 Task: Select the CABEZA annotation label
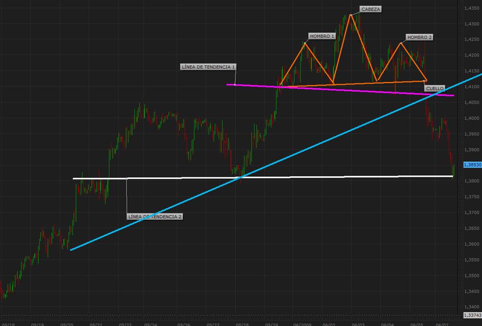tap(370, 9)
